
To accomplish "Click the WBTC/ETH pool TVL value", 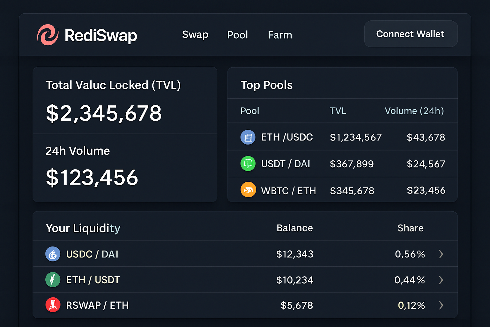I will [352, 190].
